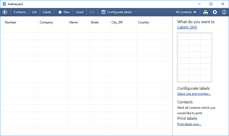Switch to the Contacts view
This screenshot has height=136, width=229.
pyautogui.click(x=20, y=12)
